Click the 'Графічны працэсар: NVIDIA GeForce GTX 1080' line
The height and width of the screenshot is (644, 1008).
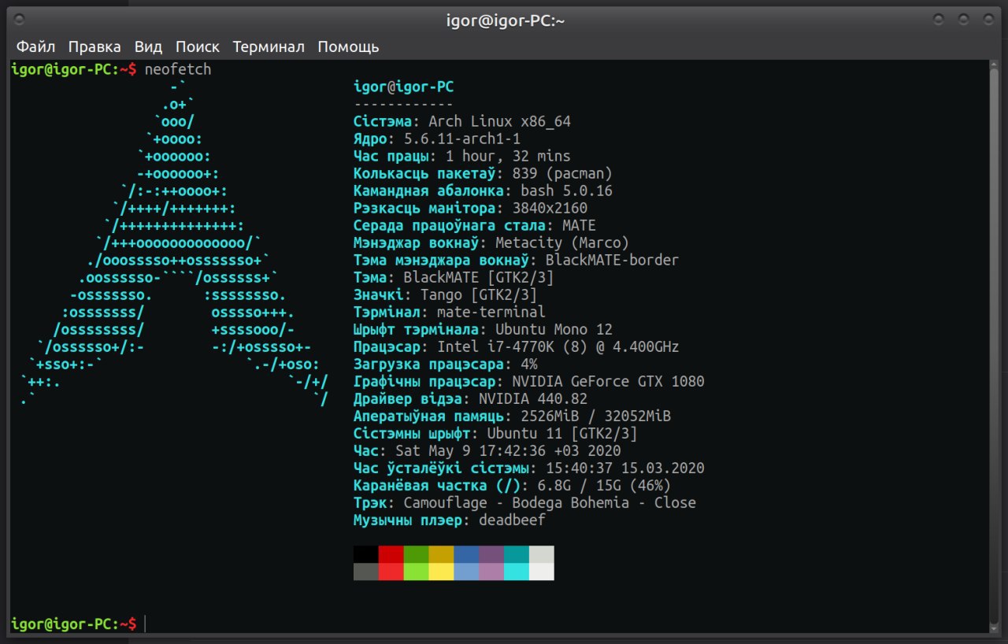[529, 381]
